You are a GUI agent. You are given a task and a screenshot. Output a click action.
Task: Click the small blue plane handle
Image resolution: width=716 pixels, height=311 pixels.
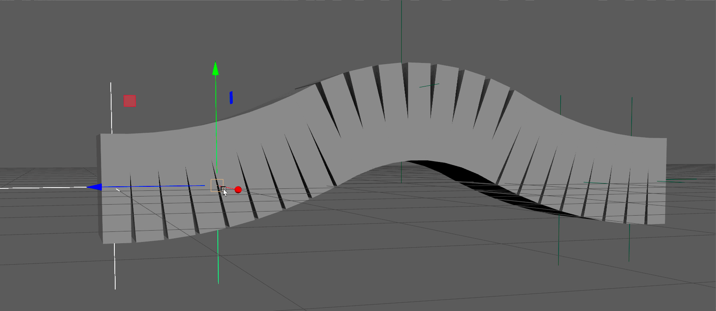tap(231, 97)
